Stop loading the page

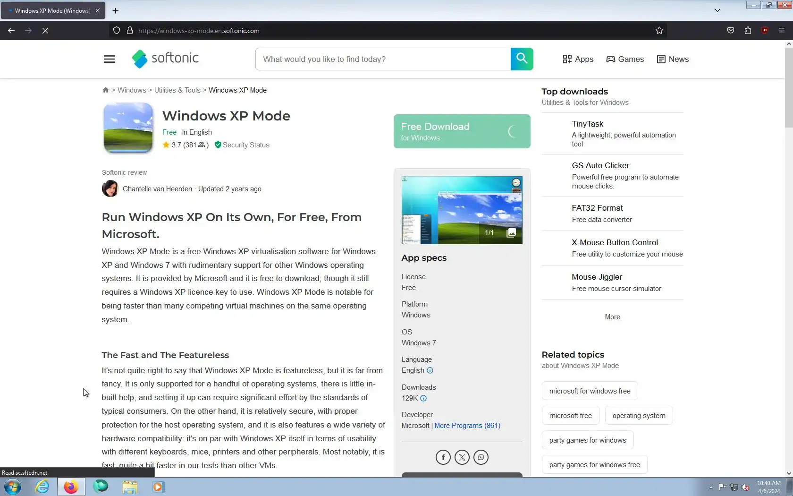point(45,31)
